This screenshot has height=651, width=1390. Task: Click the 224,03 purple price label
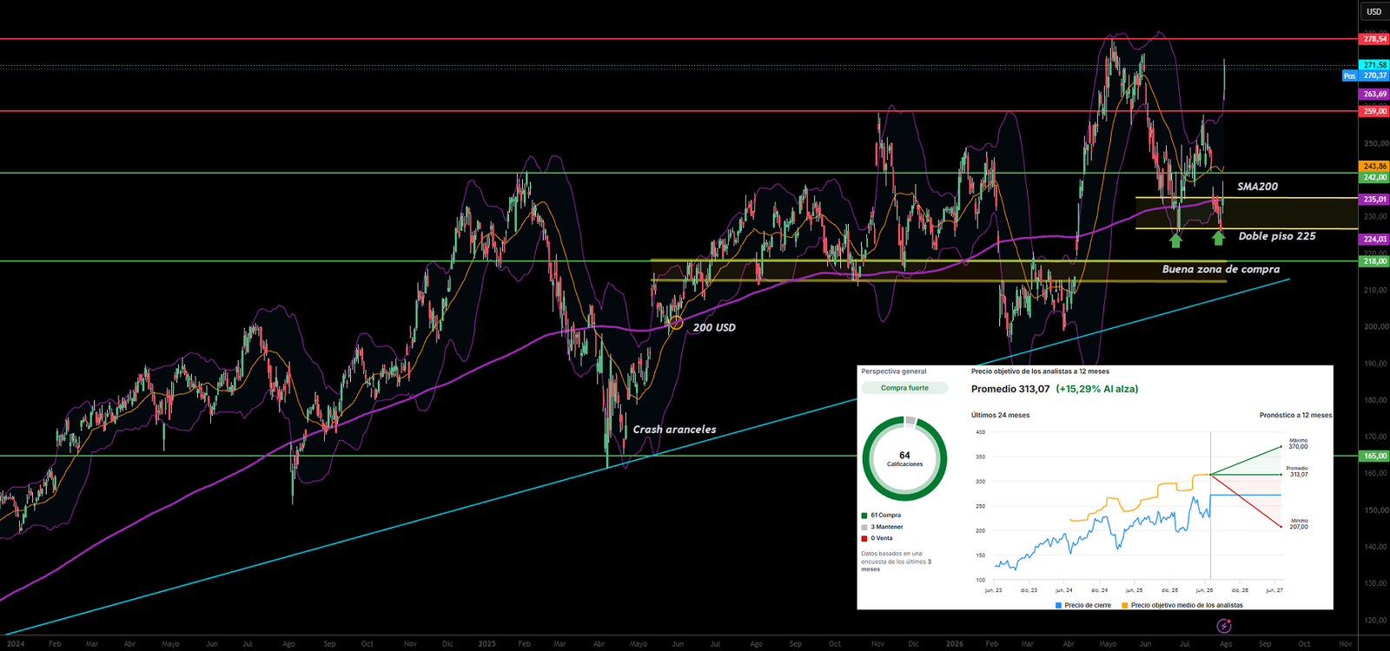pyautogui.click(x=1374, y=240)
